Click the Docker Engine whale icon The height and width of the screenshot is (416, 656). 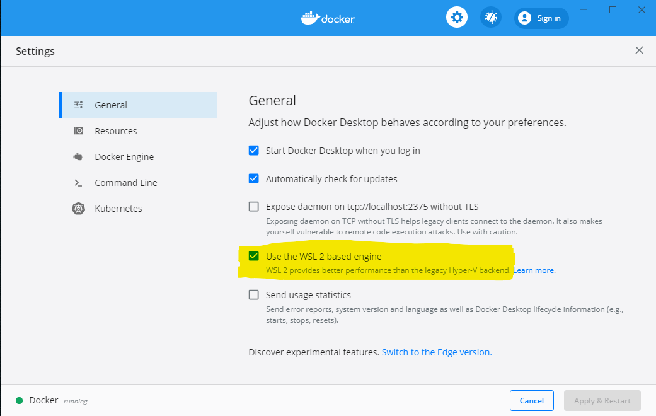coord(78,157)
